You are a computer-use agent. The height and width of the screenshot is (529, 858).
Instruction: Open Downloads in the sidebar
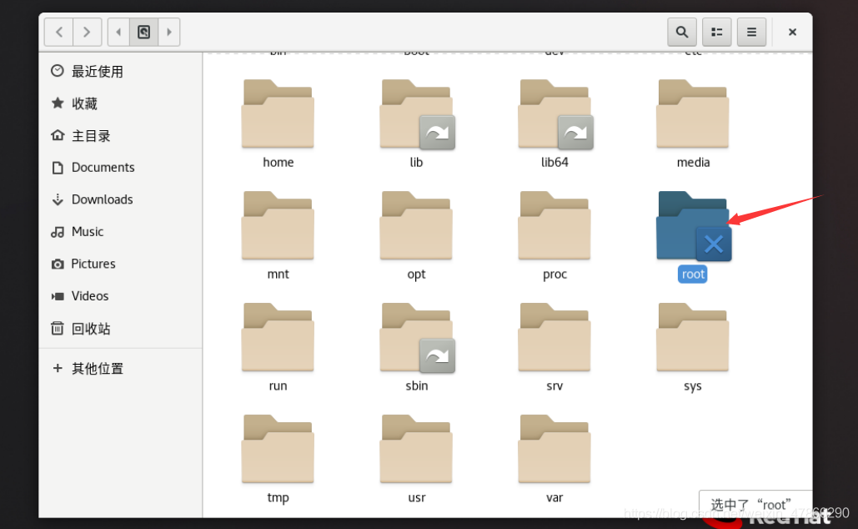point(120,199)
